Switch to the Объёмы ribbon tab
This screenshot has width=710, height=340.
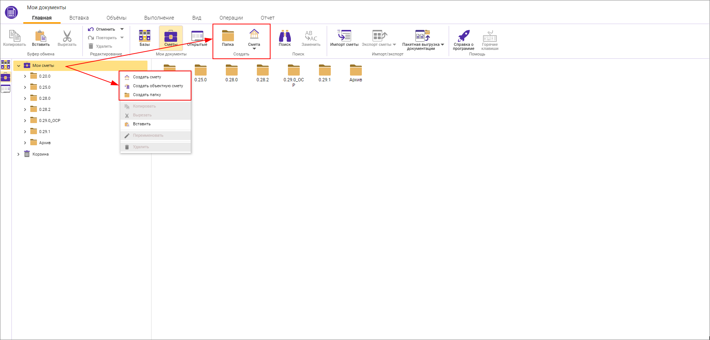[116, 18]
